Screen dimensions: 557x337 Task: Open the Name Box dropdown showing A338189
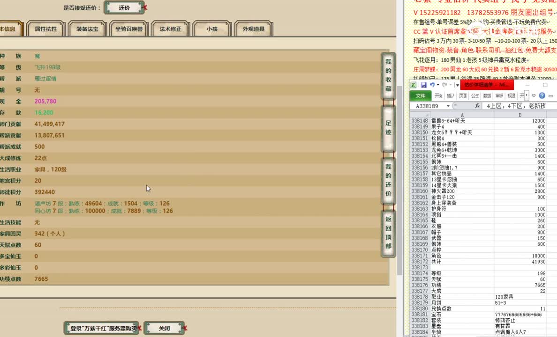pyautogui.click(x=448, y=106)
